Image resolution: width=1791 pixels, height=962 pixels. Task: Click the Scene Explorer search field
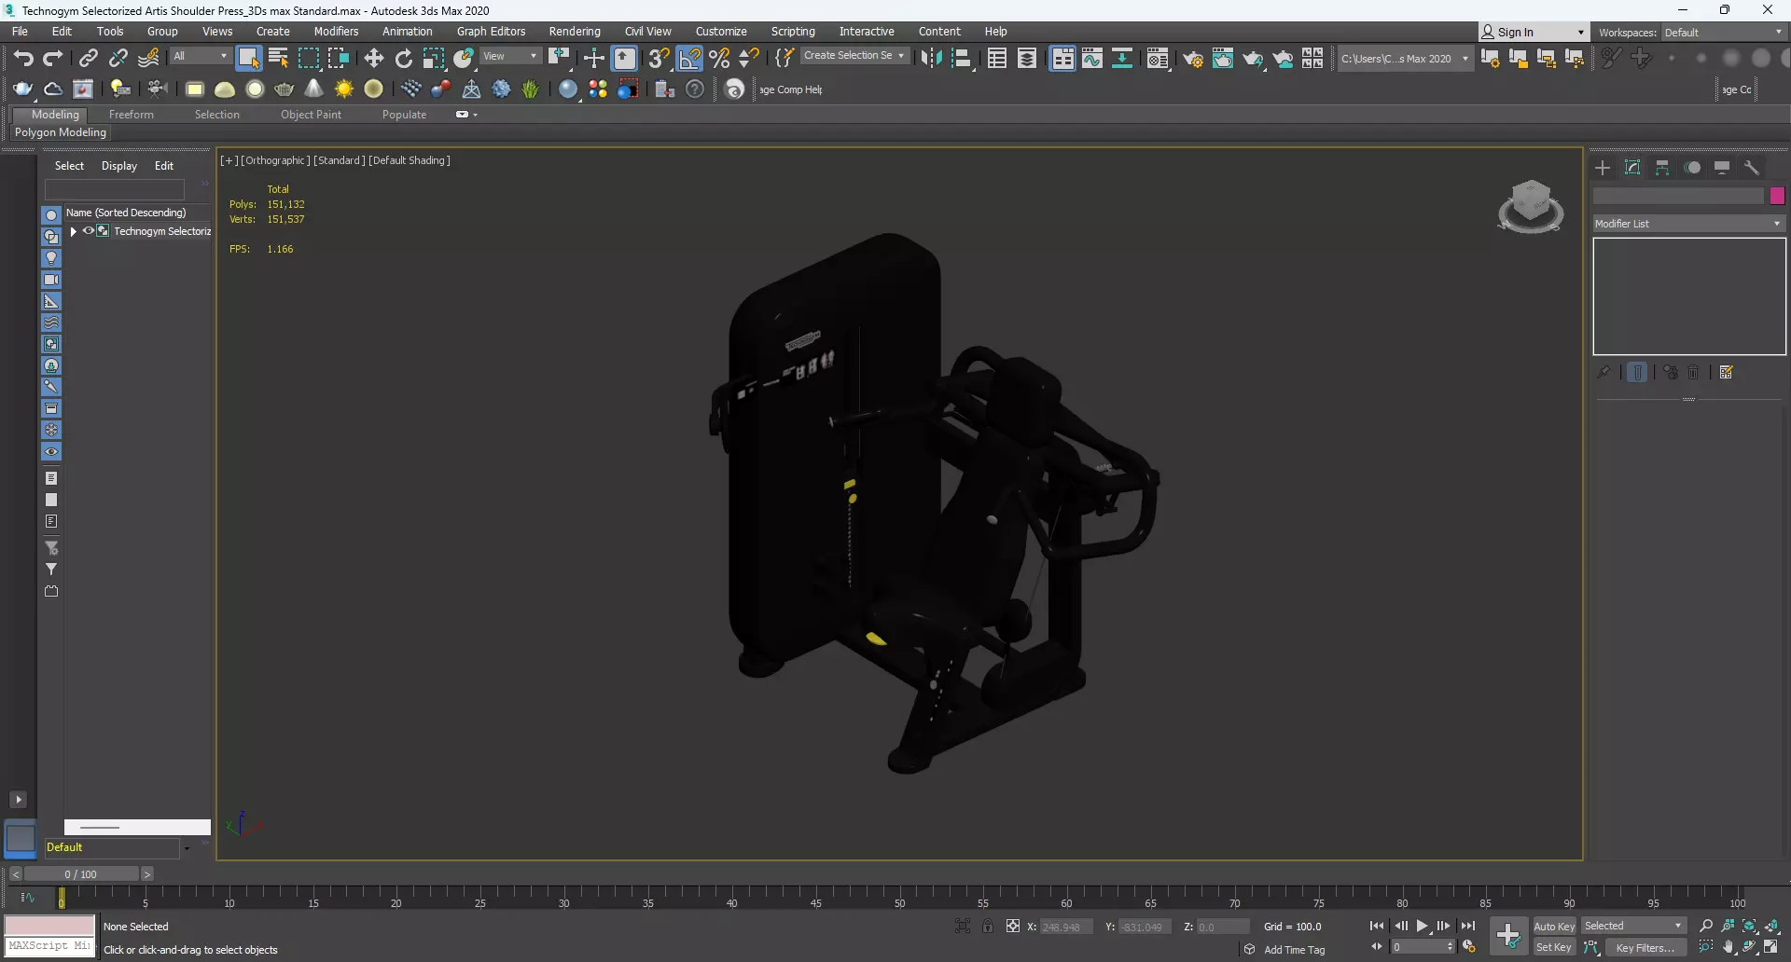pyautogui.click(x=115, y=189)
